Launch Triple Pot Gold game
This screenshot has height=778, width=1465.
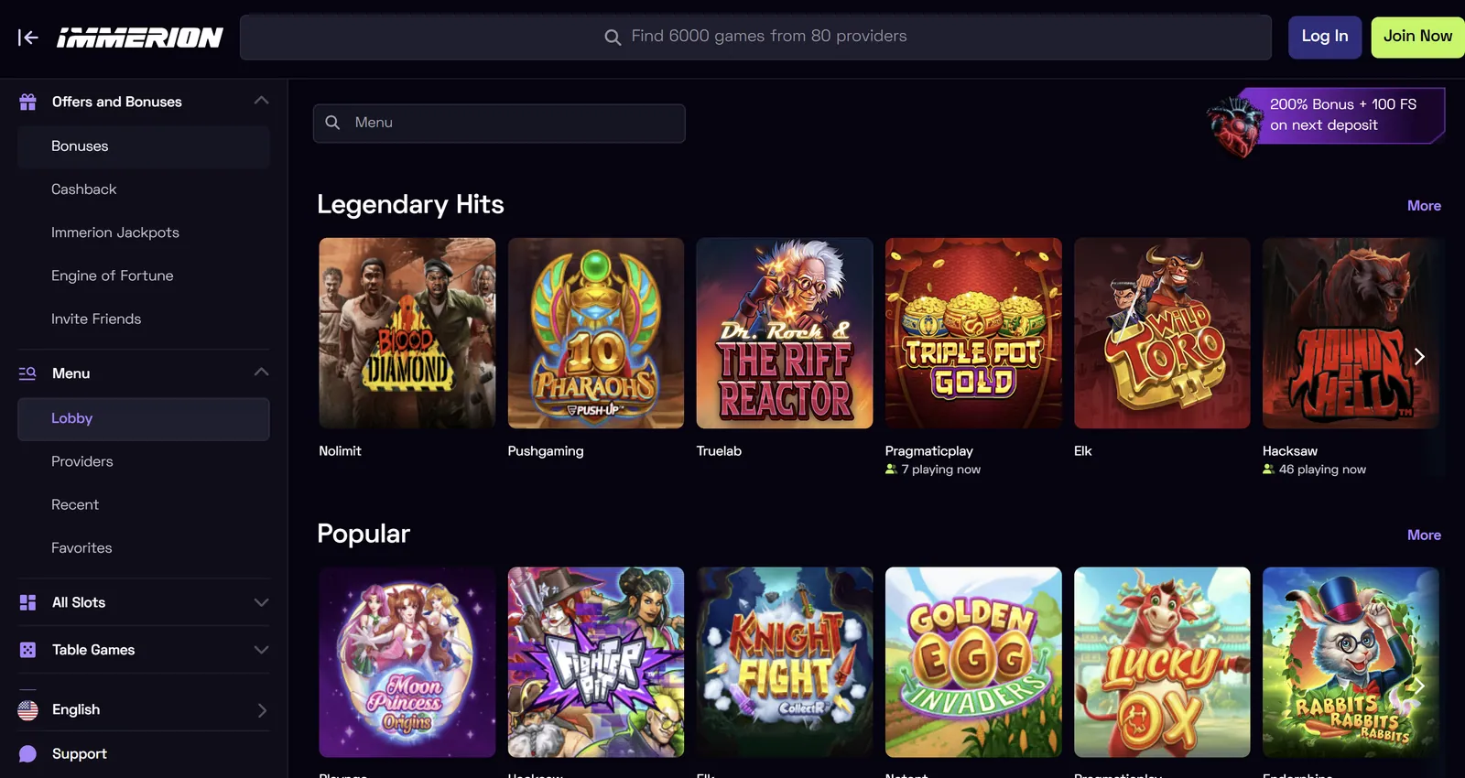[973, 333]
